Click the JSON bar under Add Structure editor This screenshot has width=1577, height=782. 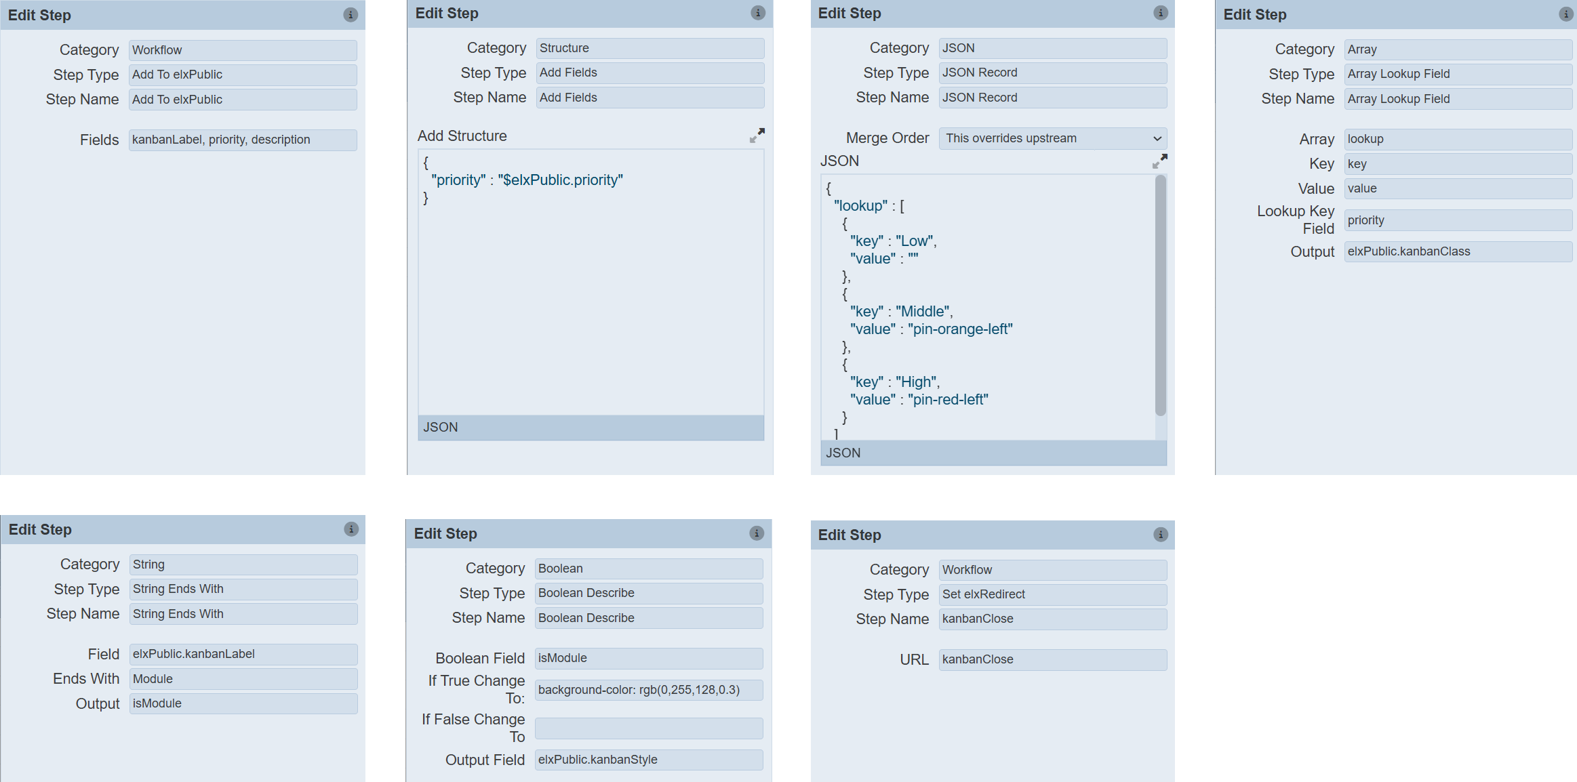(591, 428)
